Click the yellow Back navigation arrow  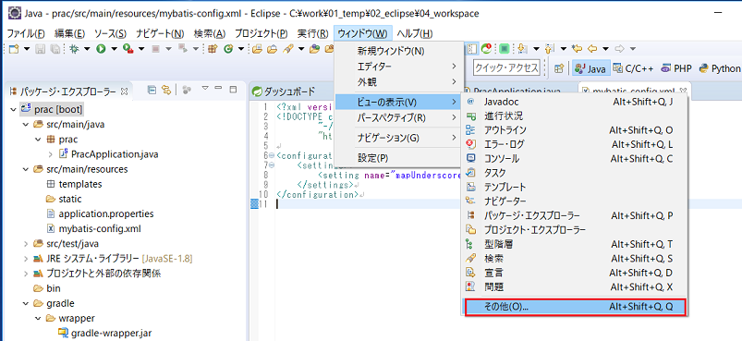[592, 49]
